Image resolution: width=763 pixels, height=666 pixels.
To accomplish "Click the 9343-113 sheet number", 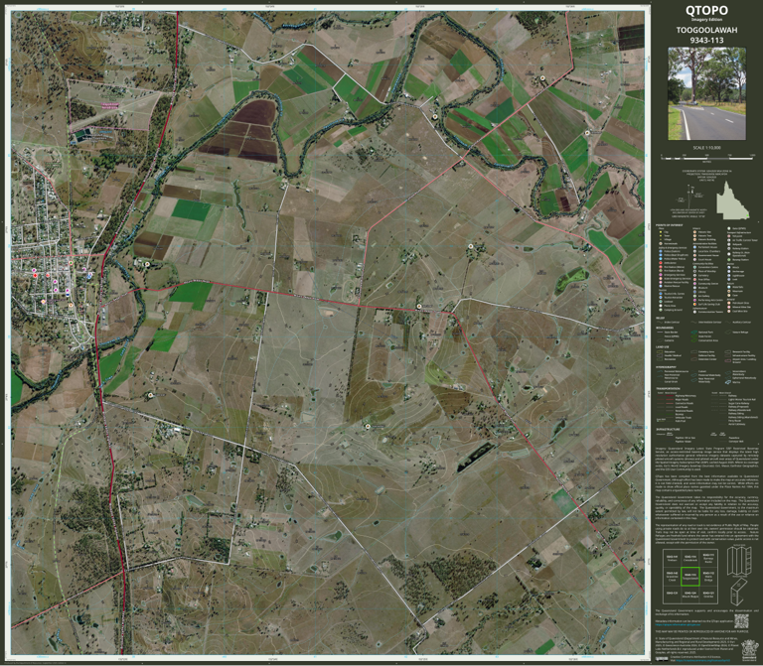I will pyautogui.click(x=706, y=41).
